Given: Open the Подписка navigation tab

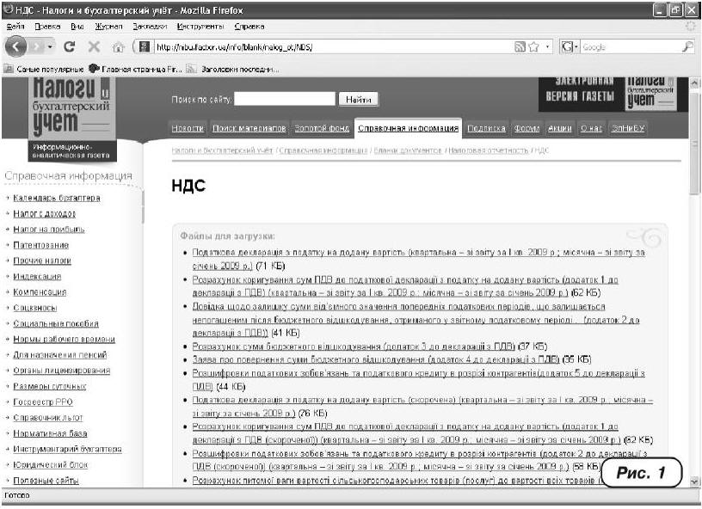Looking at the screenshot, I should click(x=486, y=128).
